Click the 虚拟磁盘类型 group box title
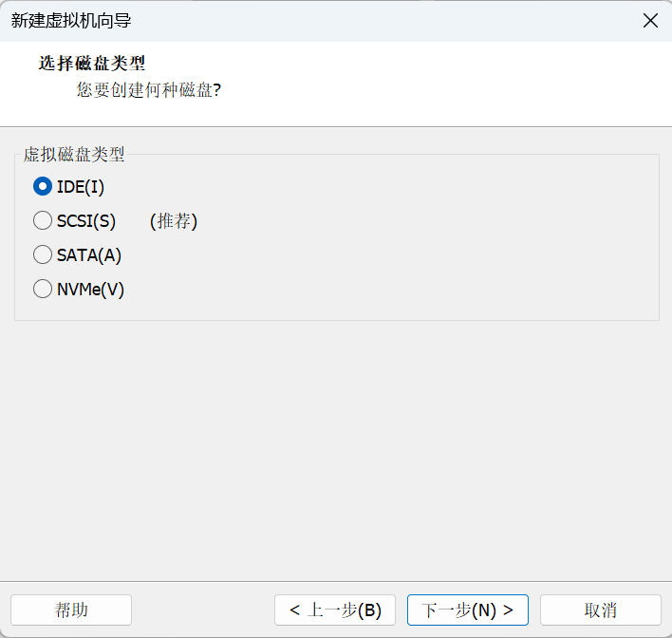This screenshot has height=638, width=672. click(74, 155)
